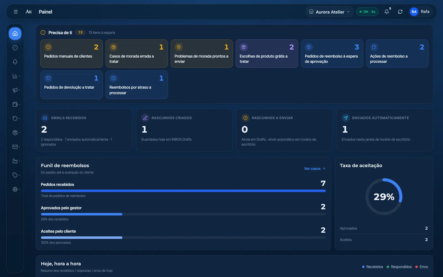
Task: Click the Rascunhos a Enviar stat card
Action: [x=284, y=130]
